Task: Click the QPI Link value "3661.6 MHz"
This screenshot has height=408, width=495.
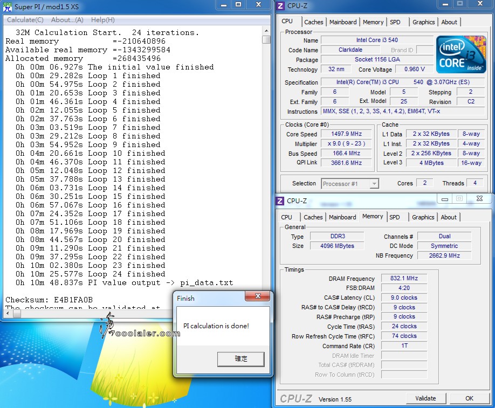Action: tap(346, 163)
